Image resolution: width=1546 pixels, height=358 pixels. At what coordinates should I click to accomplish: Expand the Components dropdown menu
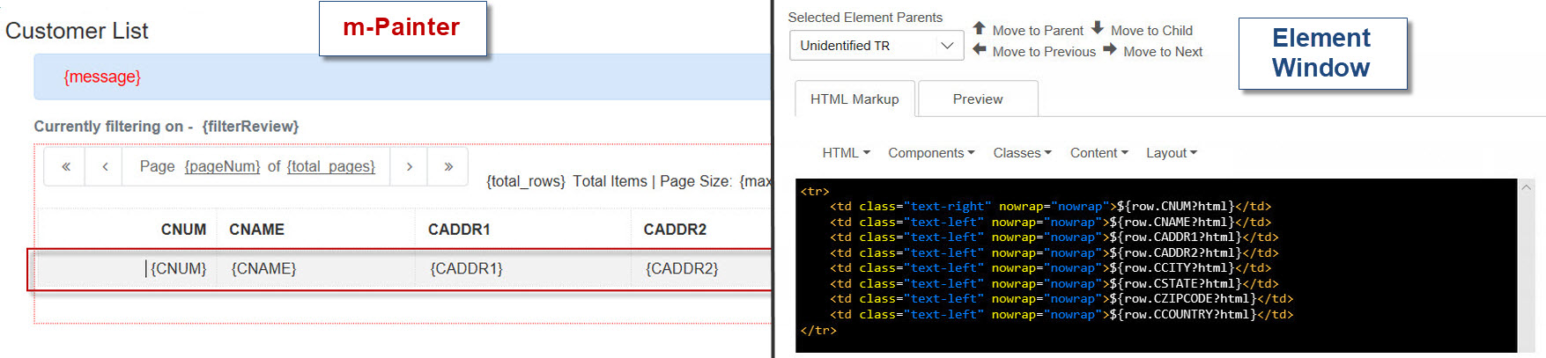click(x=931, y=153)
